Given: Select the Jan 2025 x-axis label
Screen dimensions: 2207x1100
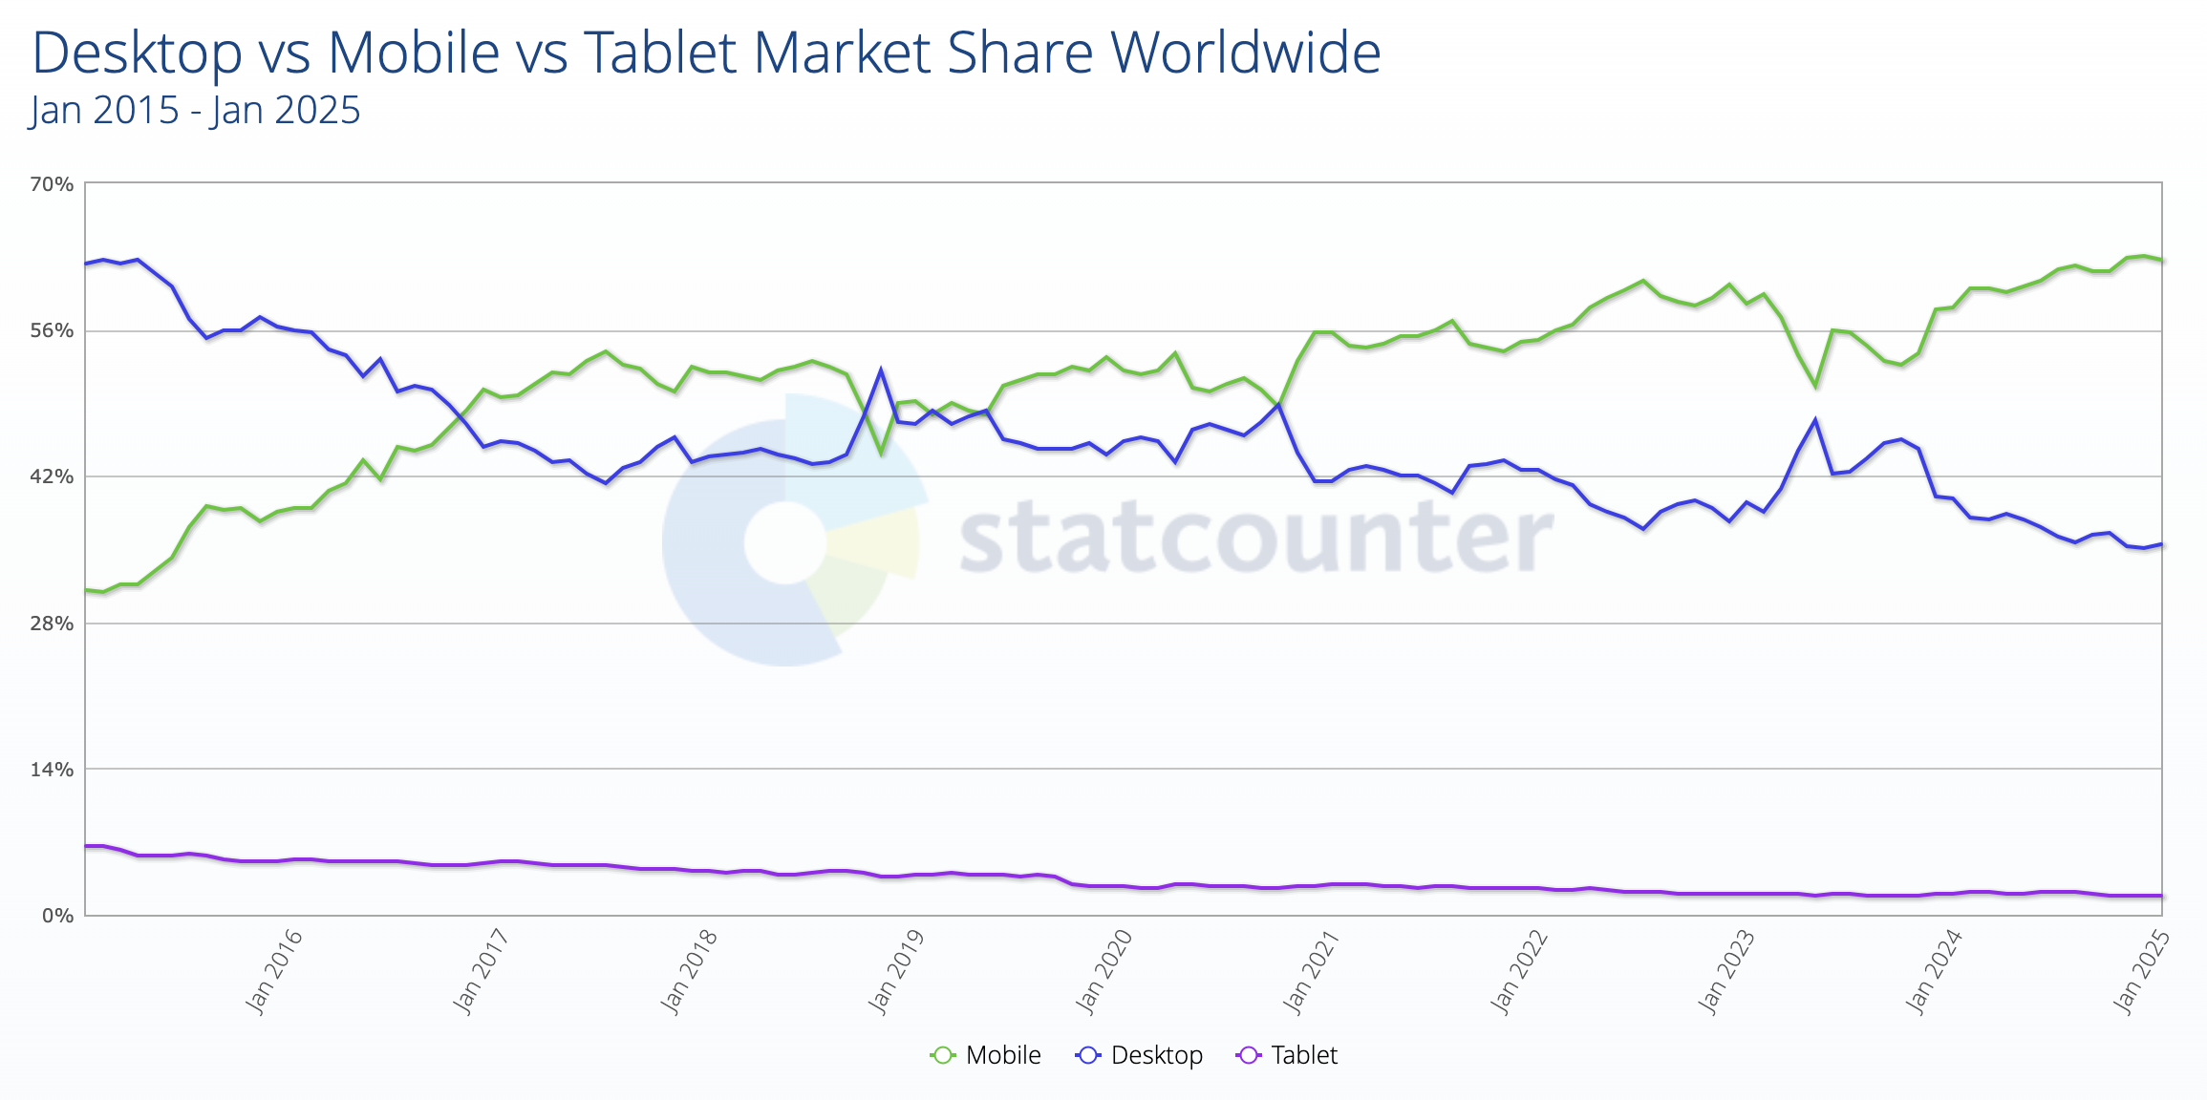Looking at the screenshot, I should click(x=2141, y=970).
